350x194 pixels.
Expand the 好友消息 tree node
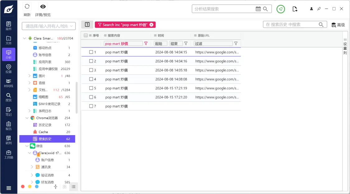click(x=32, y=182)
